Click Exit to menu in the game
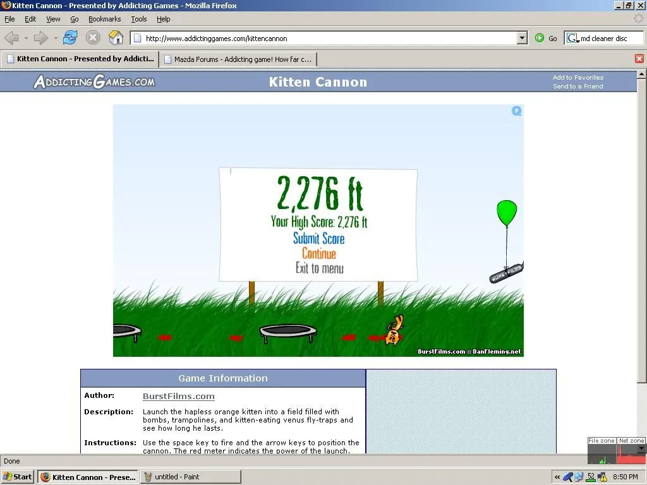The height and width of the screenshot is (485, 647). pos(319,268)
